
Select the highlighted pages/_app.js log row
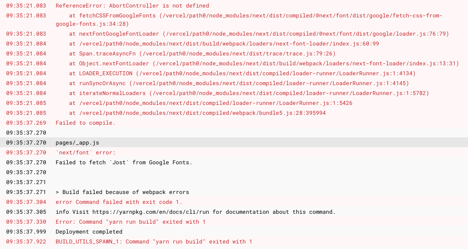(x=234, y=143)
